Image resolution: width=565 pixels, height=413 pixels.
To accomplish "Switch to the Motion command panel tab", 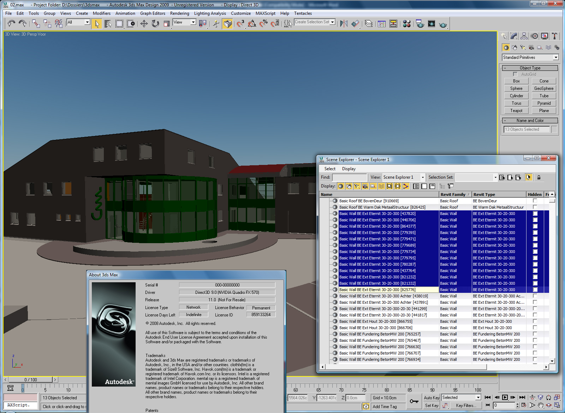I will click(534, 36).
